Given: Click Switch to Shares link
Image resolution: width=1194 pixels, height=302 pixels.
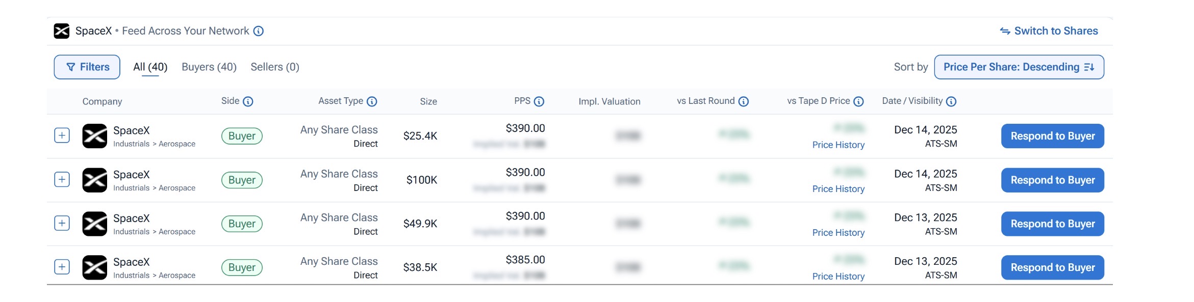Looking at the screenshot, I should [1049, 31].
